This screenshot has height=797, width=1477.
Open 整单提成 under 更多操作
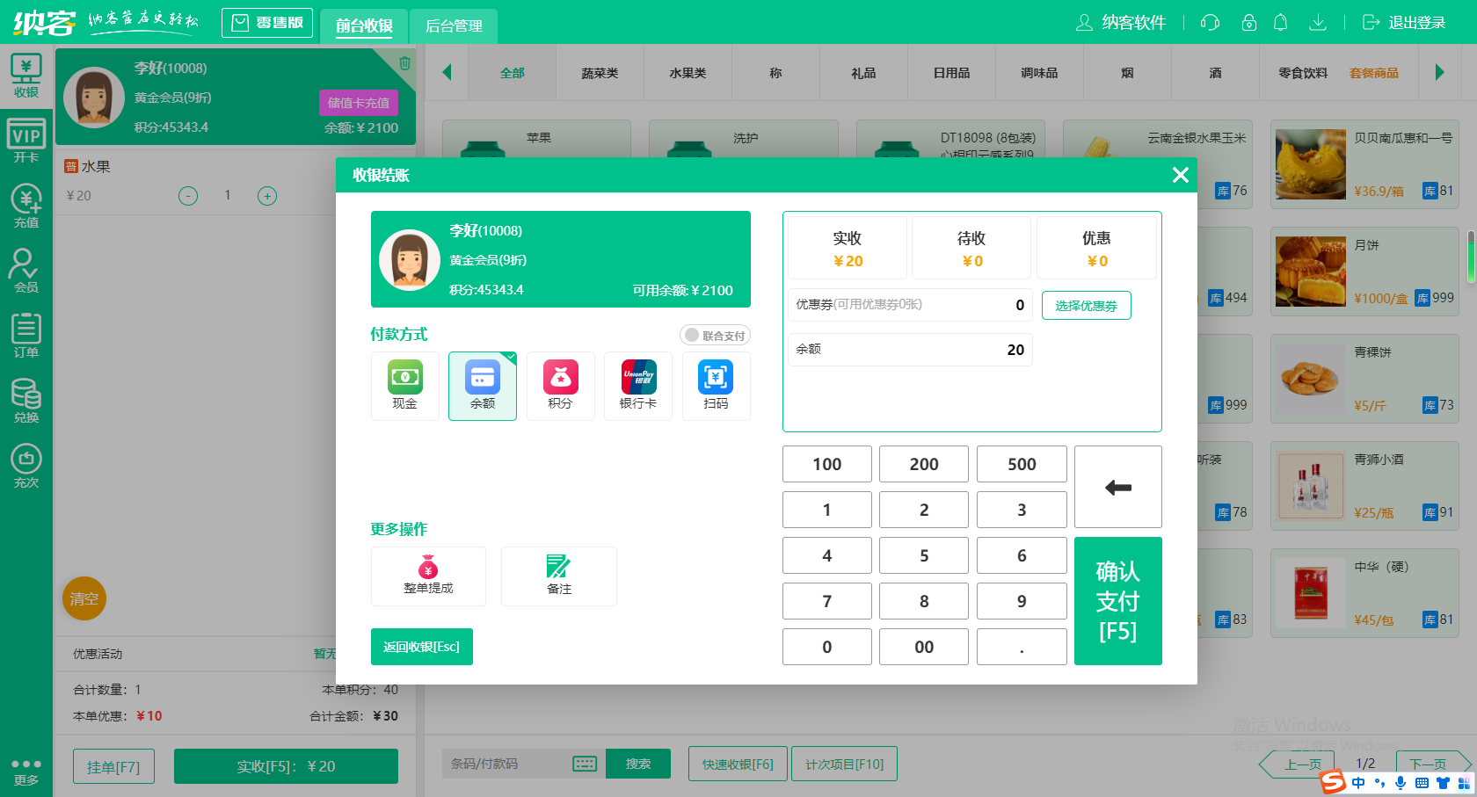(428, 576)
